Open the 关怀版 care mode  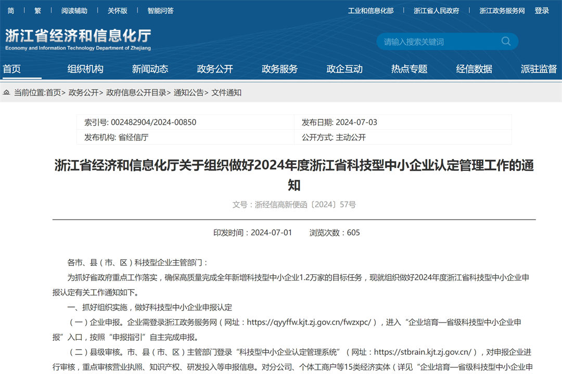117,10
